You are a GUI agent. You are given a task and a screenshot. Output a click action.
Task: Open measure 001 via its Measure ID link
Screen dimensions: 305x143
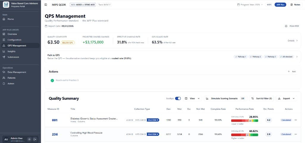55,120
